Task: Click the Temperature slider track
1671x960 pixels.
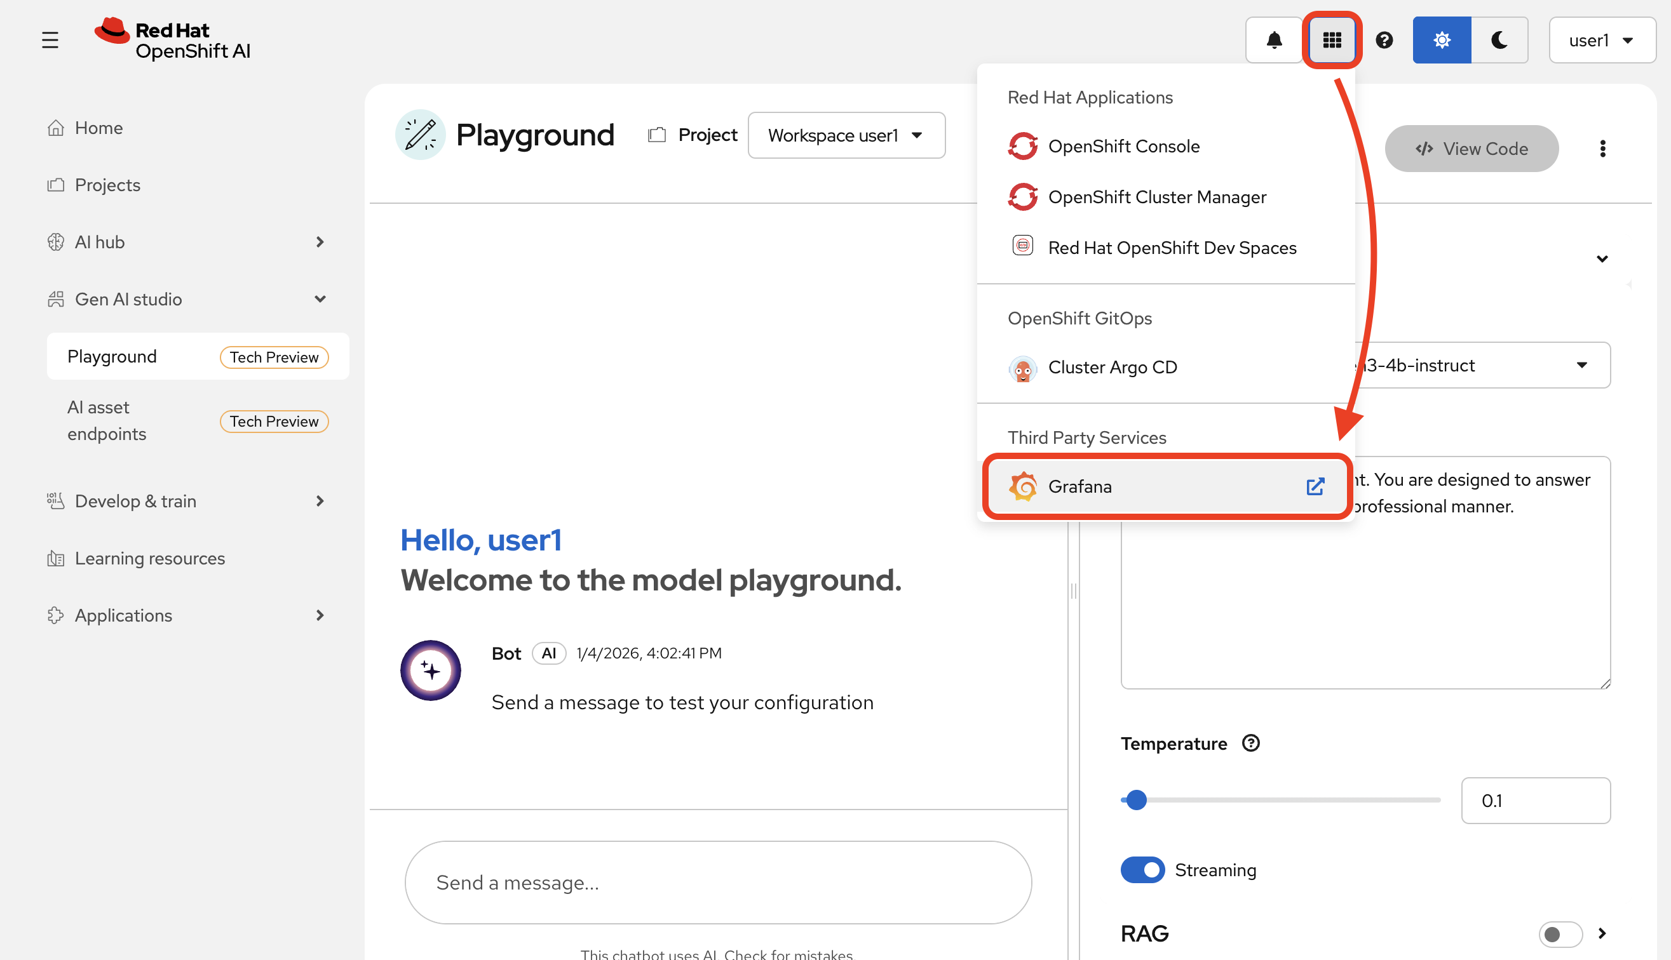Action: pyautogui.click(x=1280, y=800)
